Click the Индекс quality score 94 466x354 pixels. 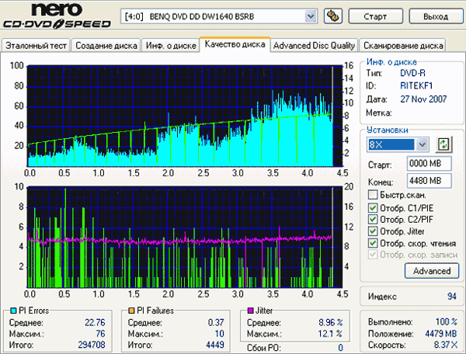click(x=452, y=296)
